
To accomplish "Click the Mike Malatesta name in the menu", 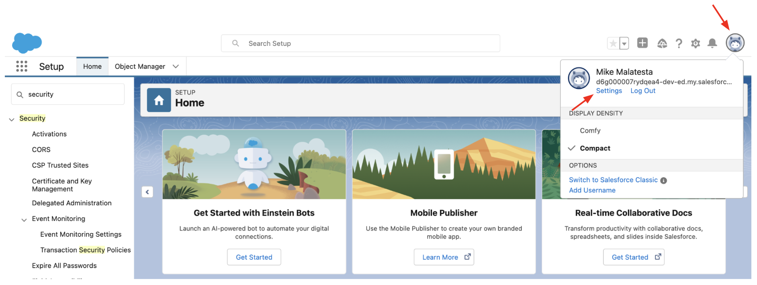I will point(624,72).
